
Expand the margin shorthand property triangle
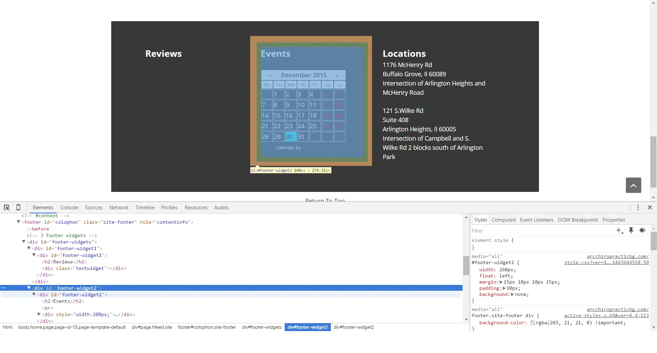tap(501, 282)
